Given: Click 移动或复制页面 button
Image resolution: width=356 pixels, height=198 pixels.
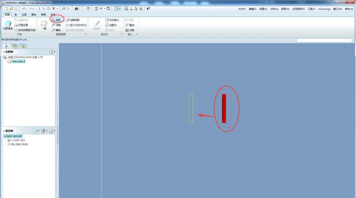Looking at the screenshot, I should (x=25, y=30).
